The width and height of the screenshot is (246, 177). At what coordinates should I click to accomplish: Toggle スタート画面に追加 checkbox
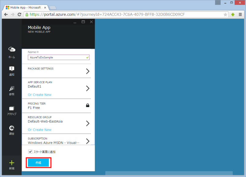coord(30,152)
